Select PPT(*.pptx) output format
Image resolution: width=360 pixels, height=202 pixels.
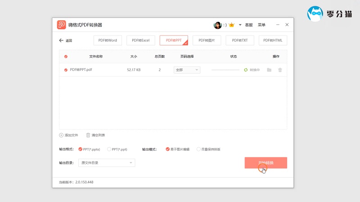coord(89,149)
